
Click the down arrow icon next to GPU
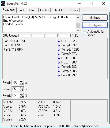(59, 41)
